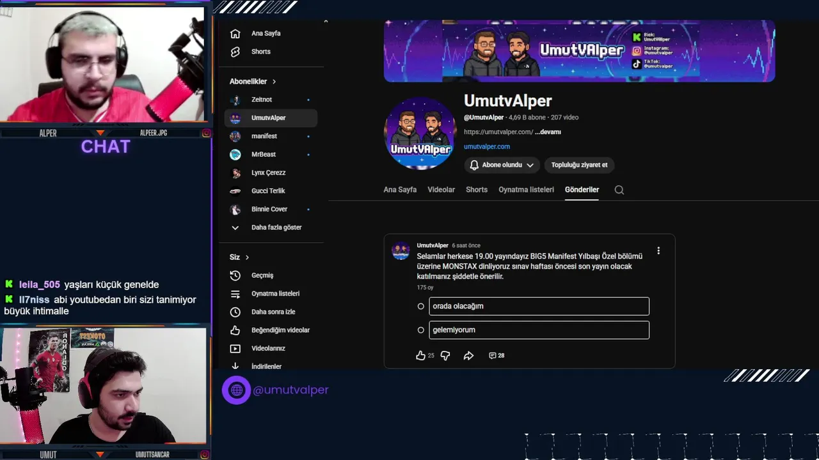Open manifest channel avatar in subscriptions

point(235,136)
